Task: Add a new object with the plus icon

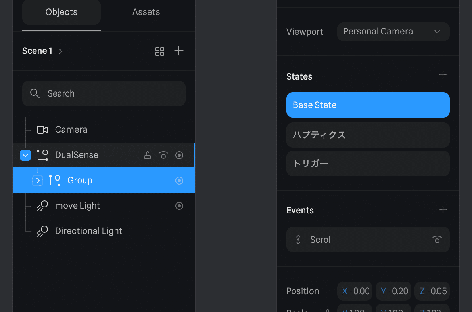Action: (179, 51)
